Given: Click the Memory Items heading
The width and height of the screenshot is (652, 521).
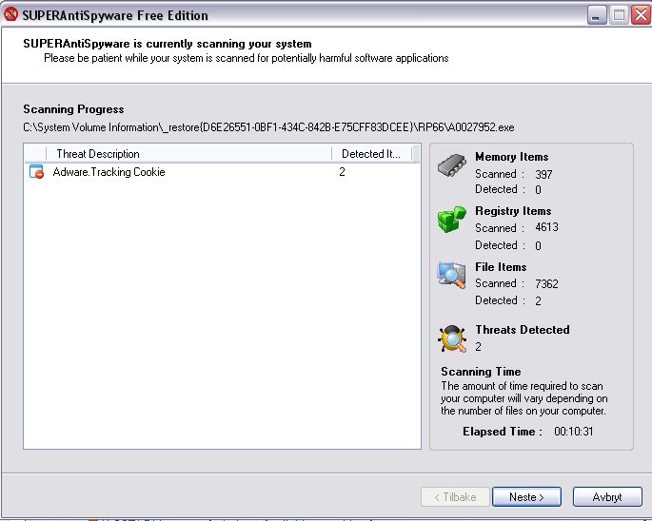Looking at the screenshot, I should [x=511, y=157].
